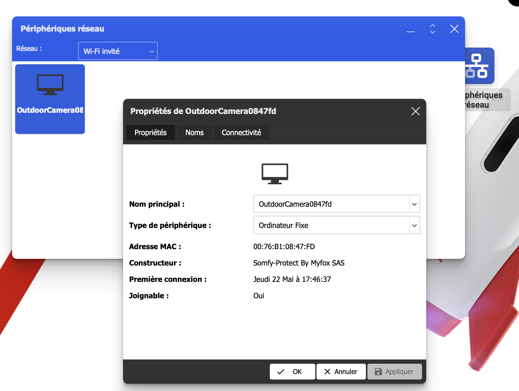Click the Ordinateur Fixe type field
The image size is (519, 391).
pos(331,225)
